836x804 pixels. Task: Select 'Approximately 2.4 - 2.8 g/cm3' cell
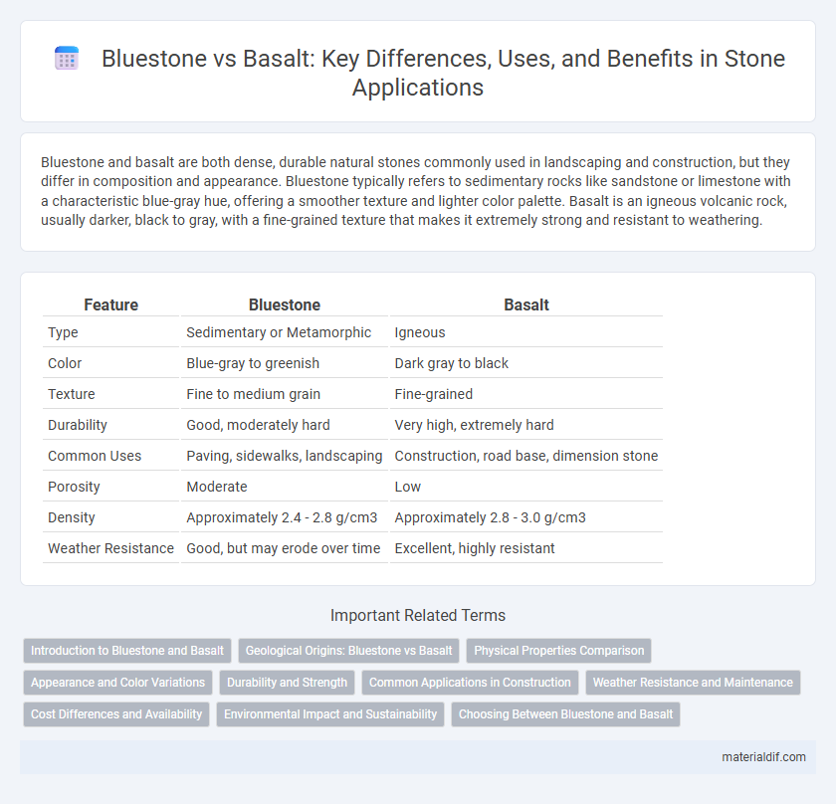[x=285, y=517]
